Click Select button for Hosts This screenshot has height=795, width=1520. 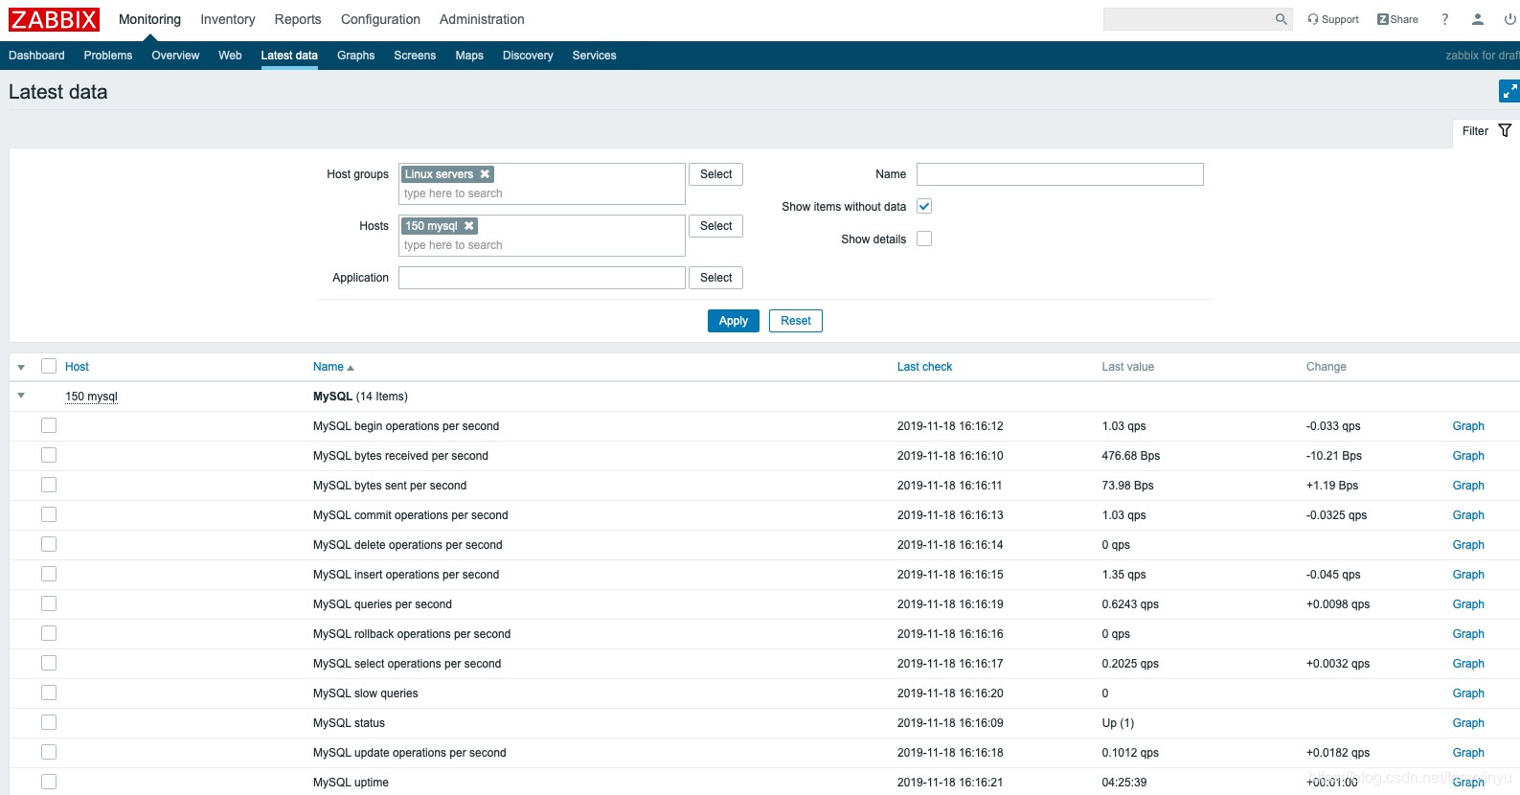pos(715,226)
